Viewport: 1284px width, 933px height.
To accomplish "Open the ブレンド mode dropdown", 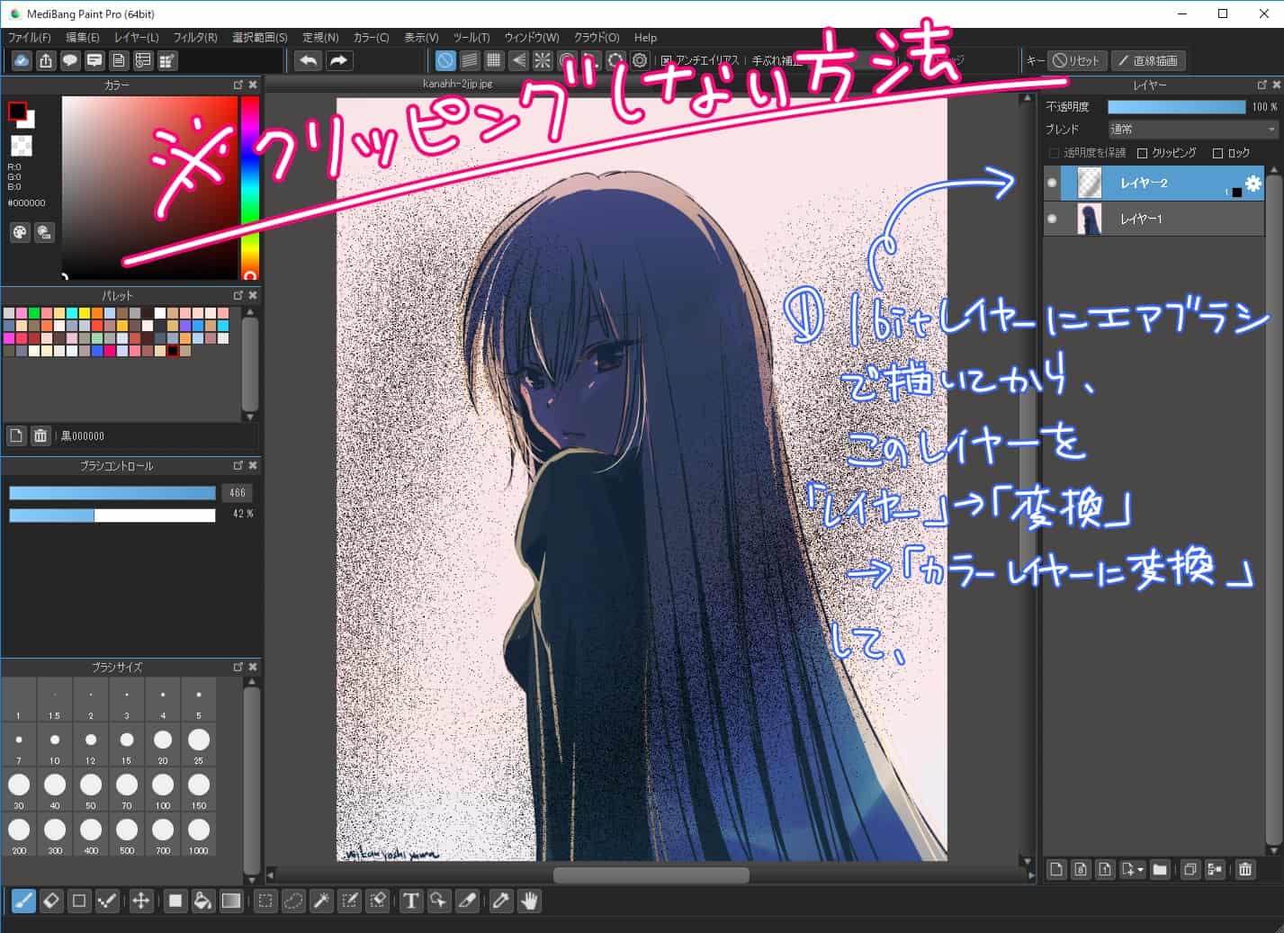I will pos(1192,130).
